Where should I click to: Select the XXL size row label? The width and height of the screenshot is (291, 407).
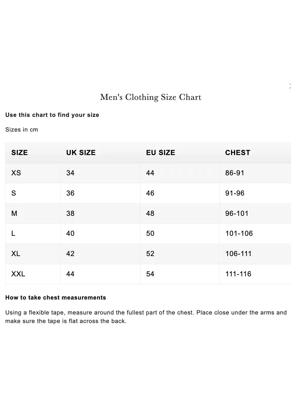(x=18, y=274)
